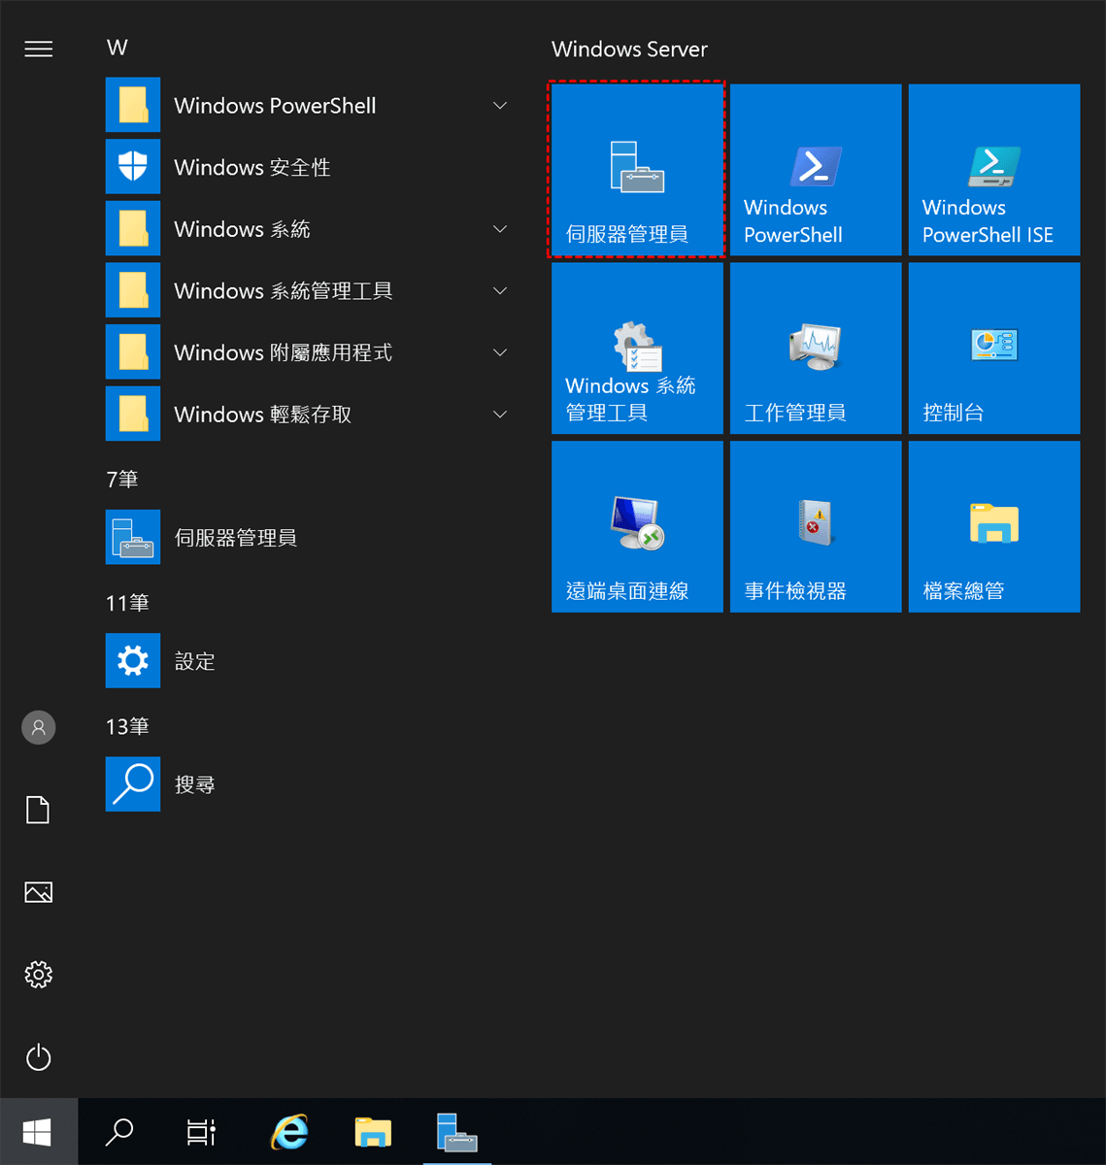Open the 伺服器管理員 tile
This screenshot has width=1106, height=1165.
tap(637, 170)
